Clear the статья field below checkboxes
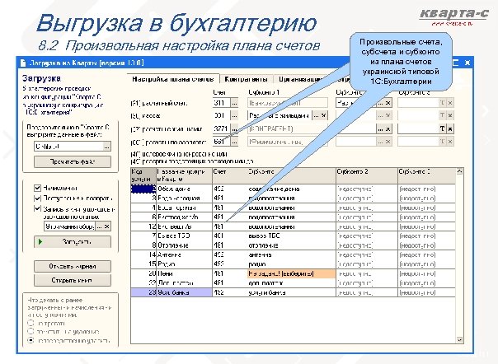This screenshot has width=498, height=364. (x=107, y=226)
